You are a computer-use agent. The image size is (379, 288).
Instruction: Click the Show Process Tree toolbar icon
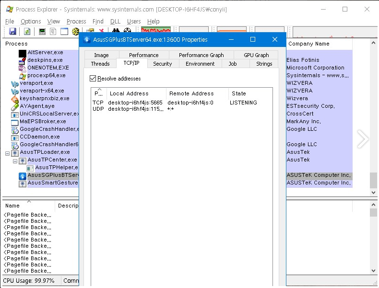(x=53, y=32)
